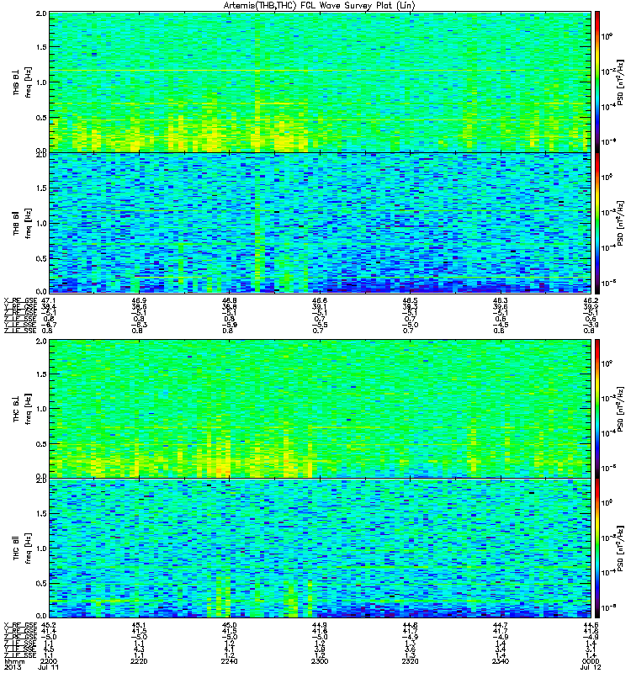
Task: Click the 46.9 THB X_RE_GSE value
Action: 139,300
